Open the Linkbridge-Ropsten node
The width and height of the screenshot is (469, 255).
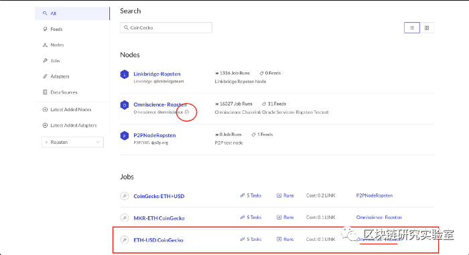(157, 74)
